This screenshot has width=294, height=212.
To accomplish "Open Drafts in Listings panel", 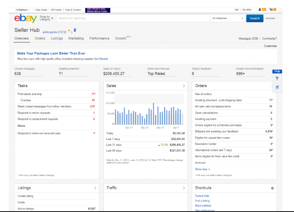I will [21, 203].
